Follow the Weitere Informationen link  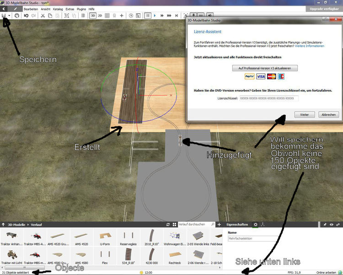pos(309,46)
